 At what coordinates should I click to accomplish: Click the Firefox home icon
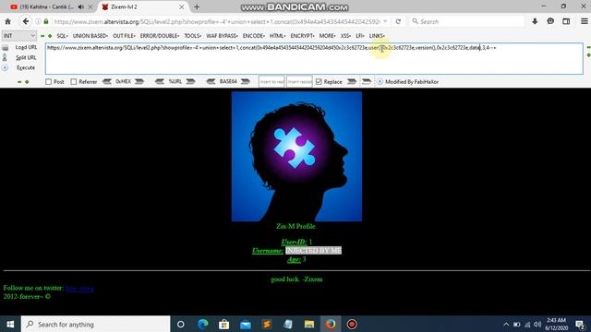(8, 21)
